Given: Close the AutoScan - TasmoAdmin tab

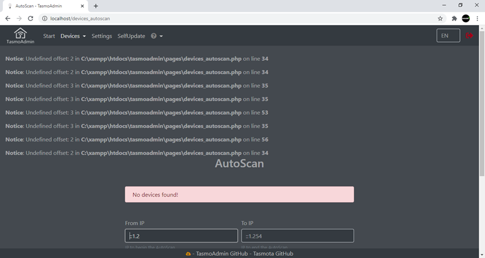Looking at the screenshot, I should point(83,6).
